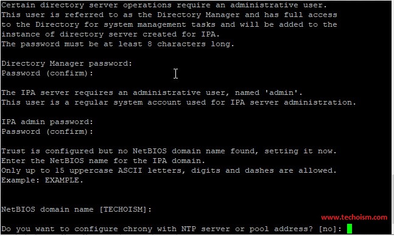This screenshot has height=236, width=394.
Task: Click the green terminal cursor block
Action: [x=350, y=229]
